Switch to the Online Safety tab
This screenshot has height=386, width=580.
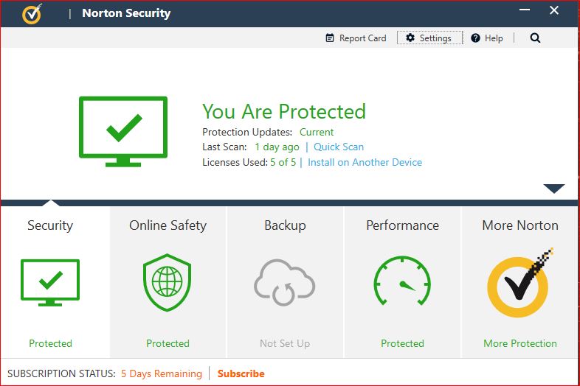(168, 225)
